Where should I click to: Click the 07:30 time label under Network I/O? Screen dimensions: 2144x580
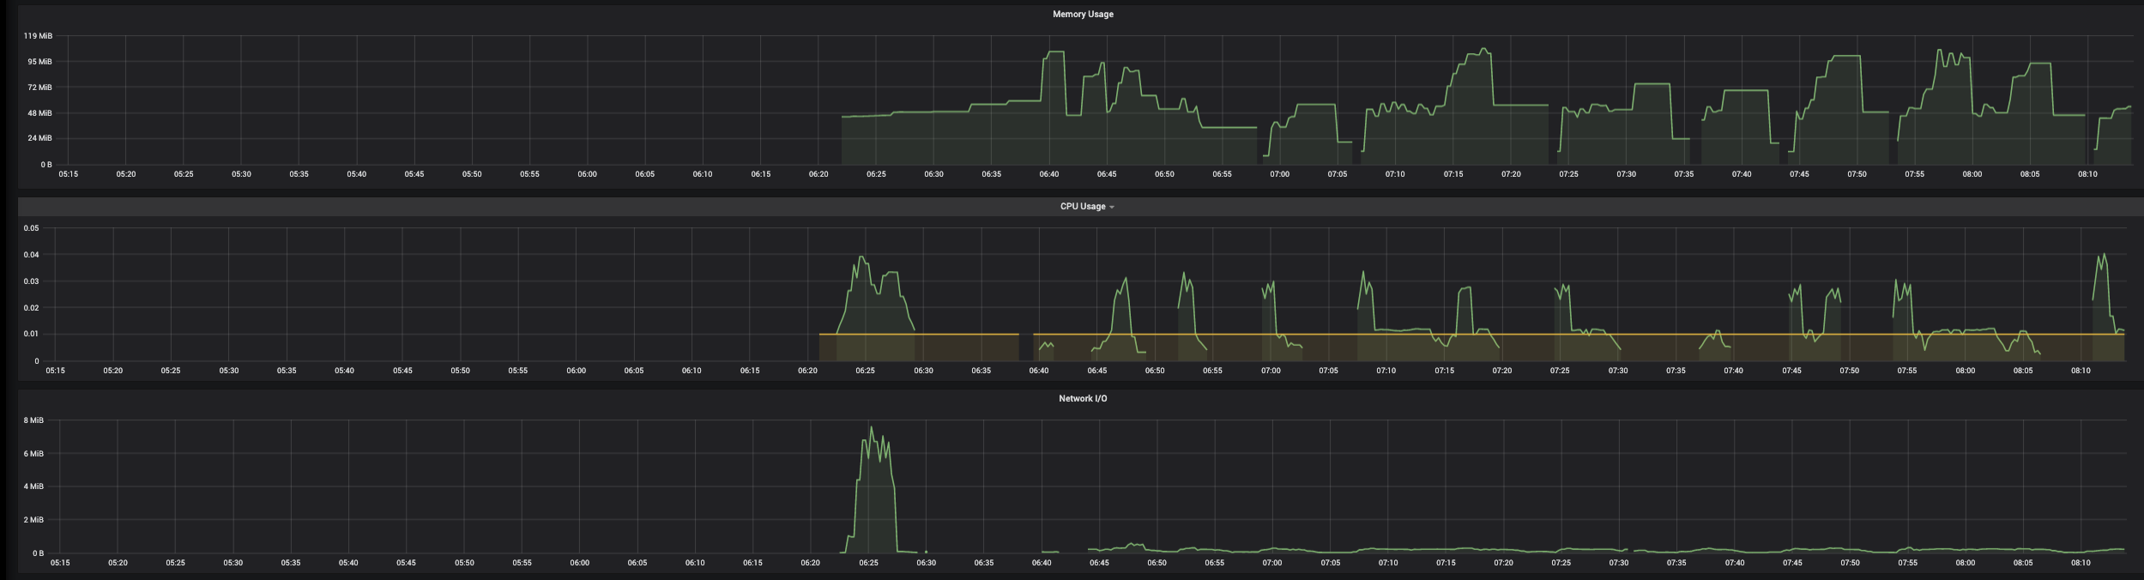pos(1618,563)
